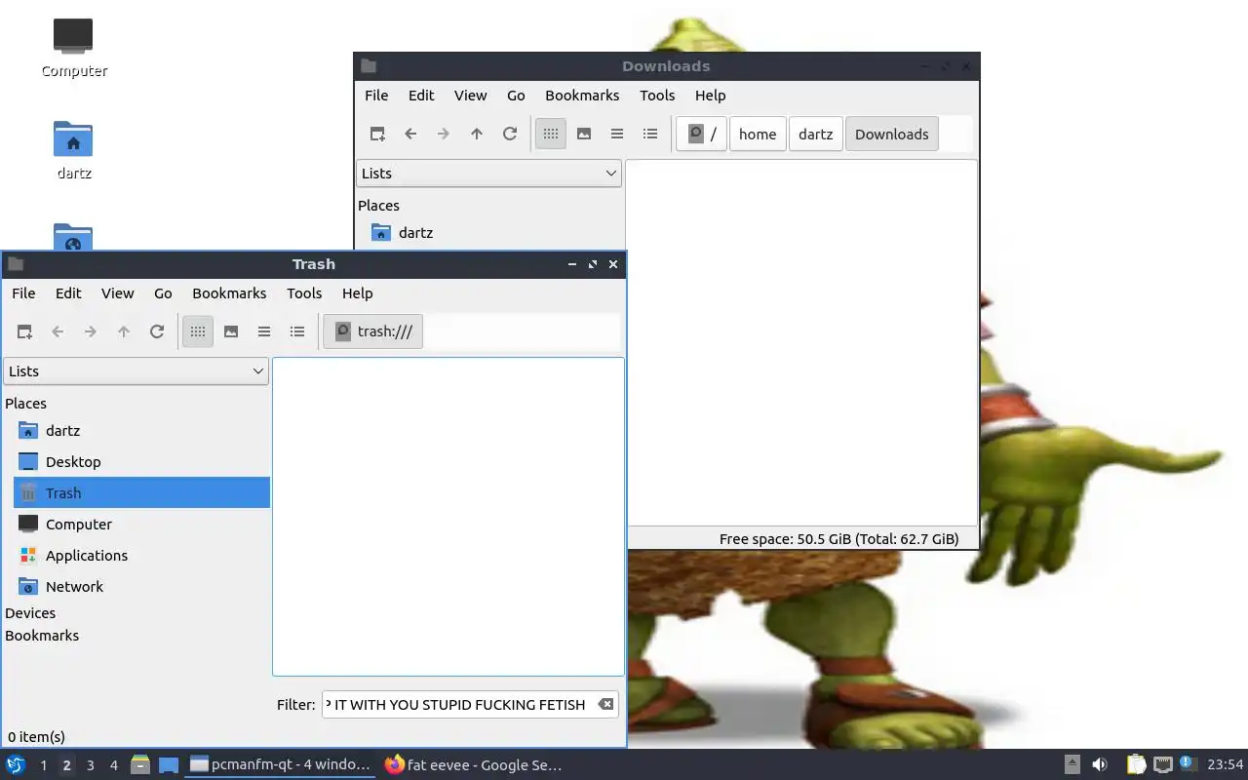Open File menu in Downloads window
The image size is (1248, 780).
point(376,96)
